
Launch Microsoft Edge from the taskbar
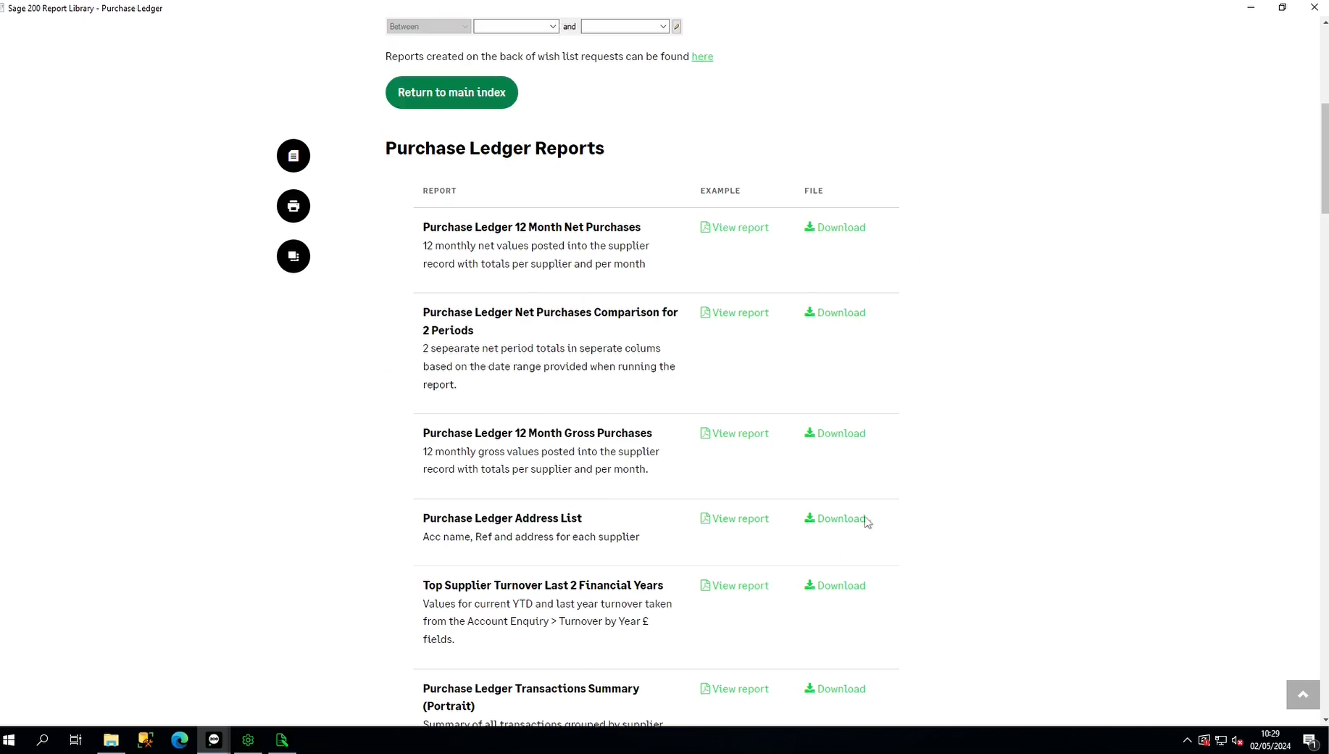pos(180,739)
